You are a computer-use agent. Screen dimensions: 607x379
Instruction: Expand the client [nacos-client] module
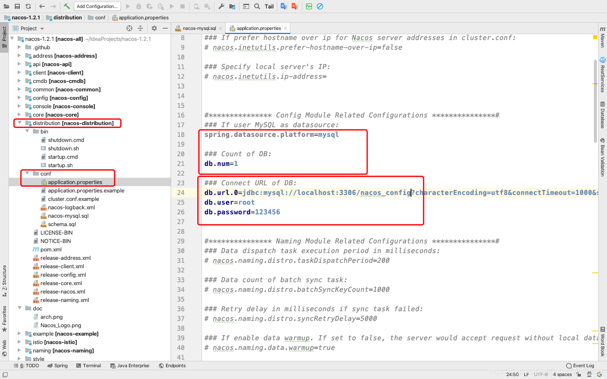pos(19,72)
